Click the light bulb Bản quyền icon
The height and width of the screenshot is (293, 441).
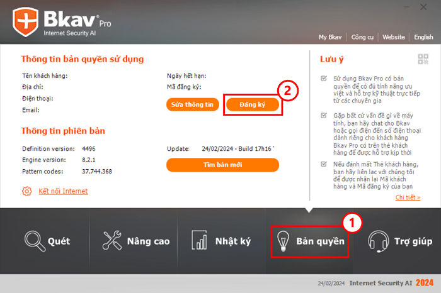tap(283, 241)
